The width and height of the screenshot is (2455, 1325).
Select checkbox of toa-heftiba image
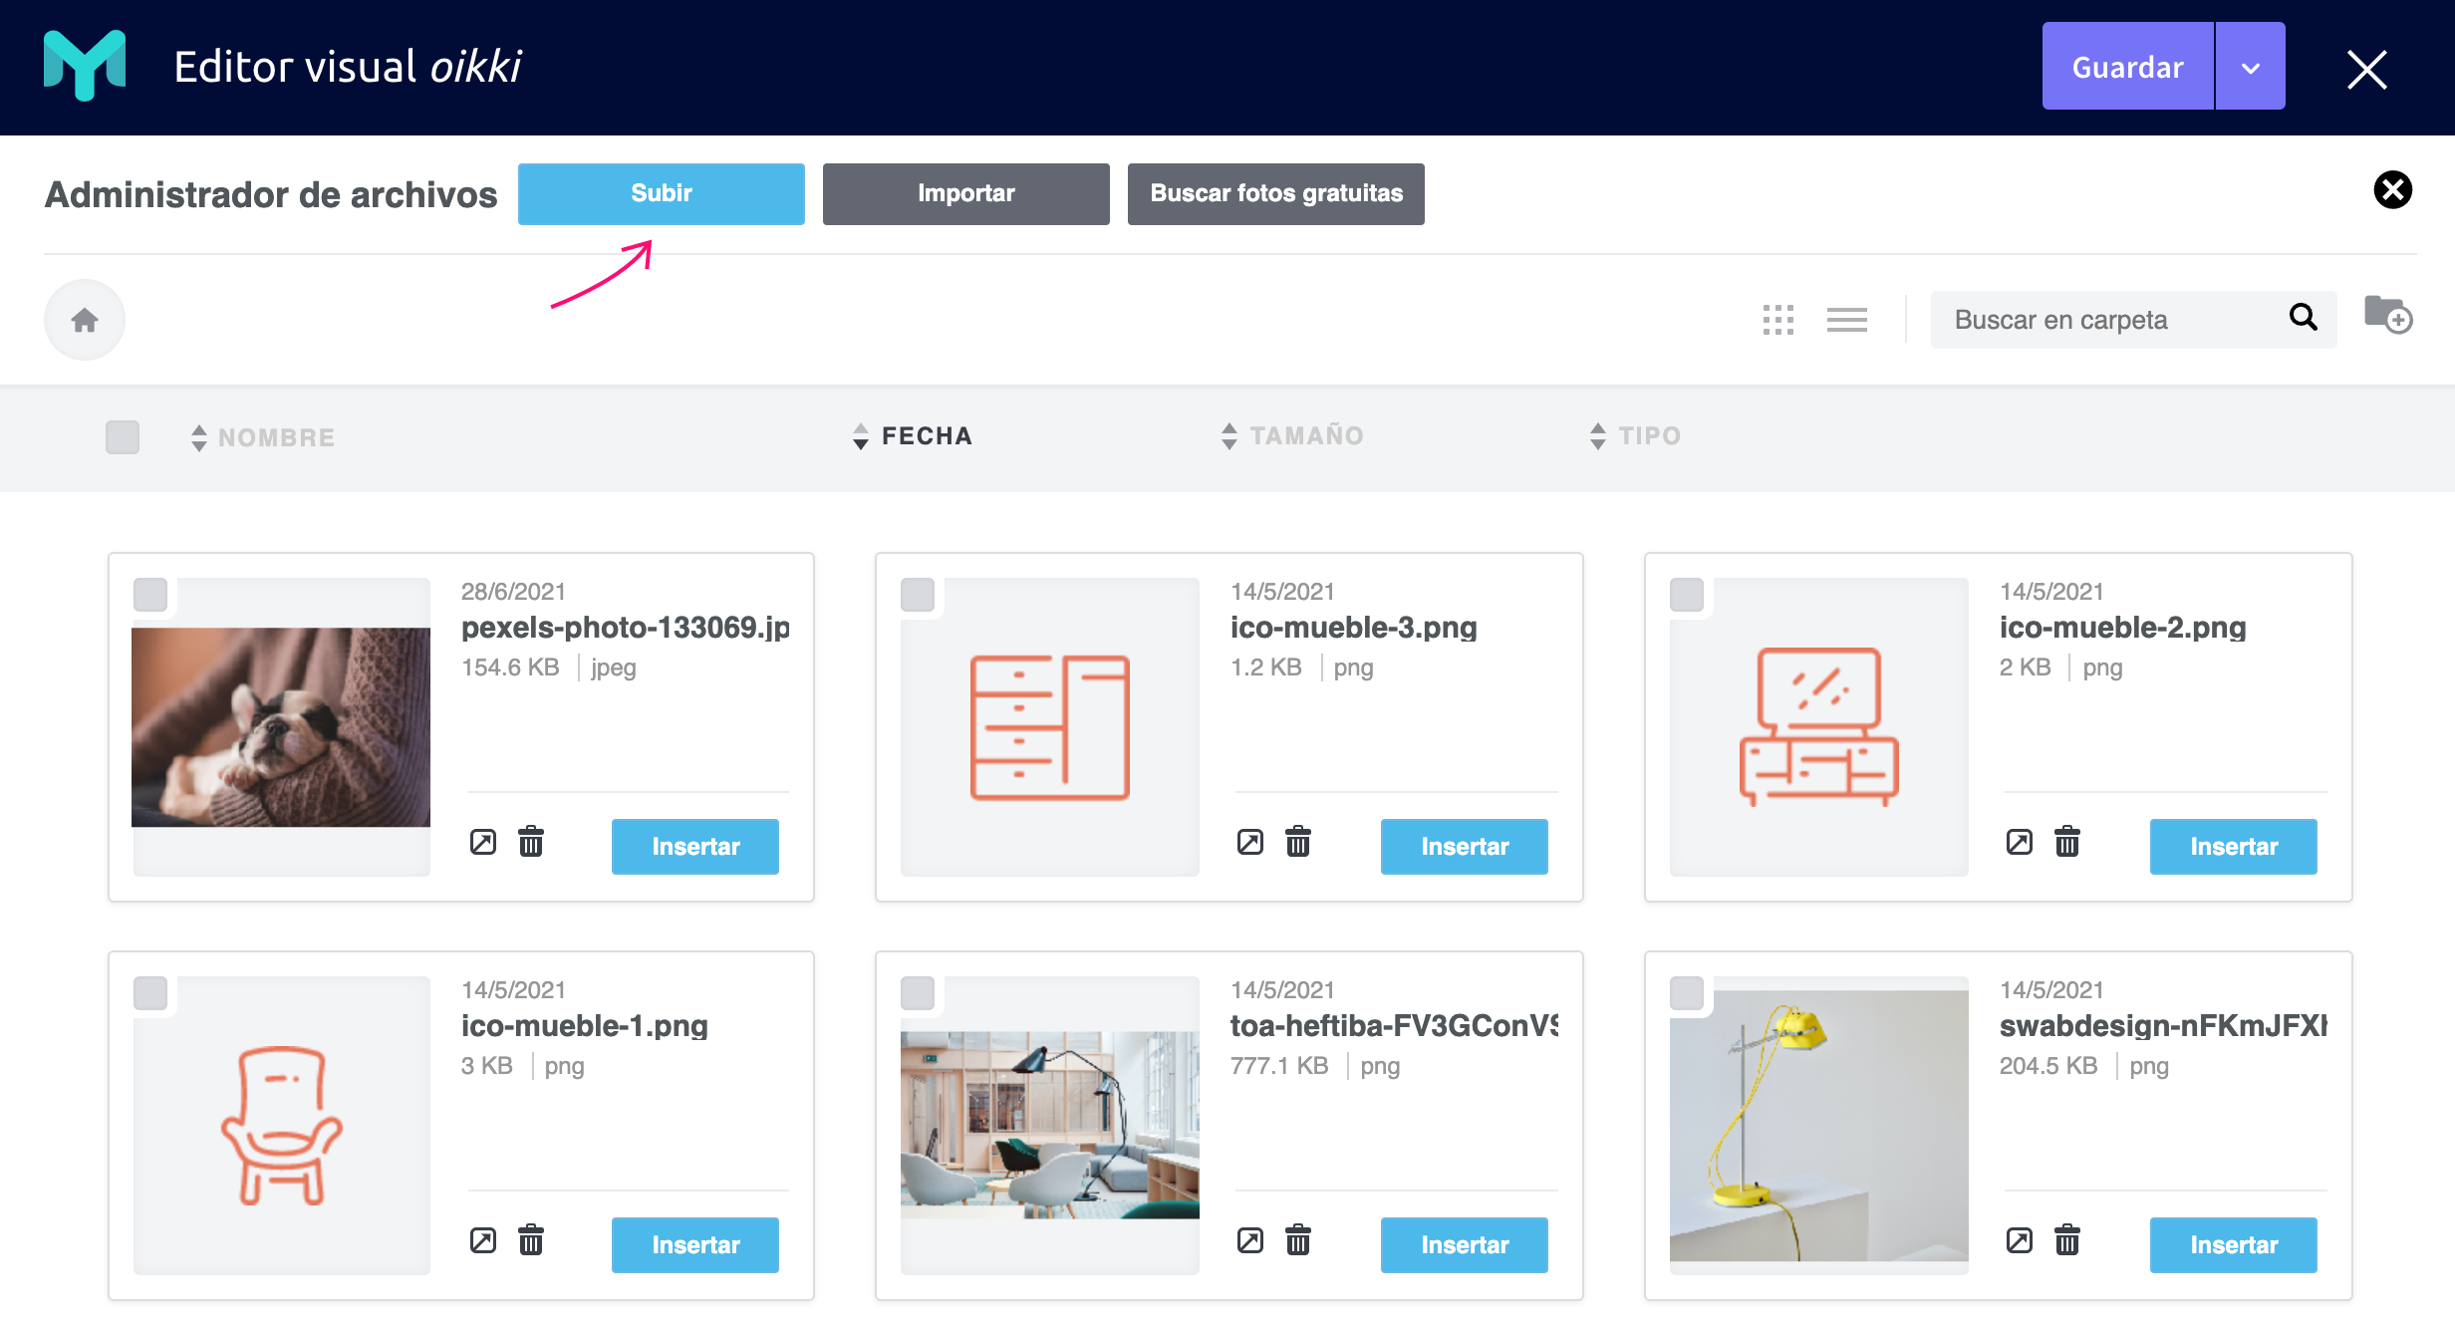pyautogui.click(x=918, y=993)
